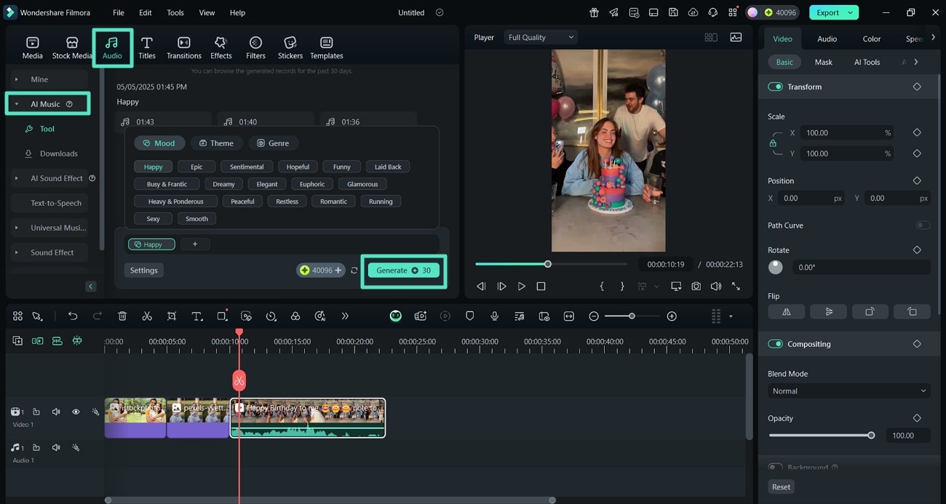Take a snapshot with the camera icon
This screenshot has width=946, height=504.
tap(696, 287)
